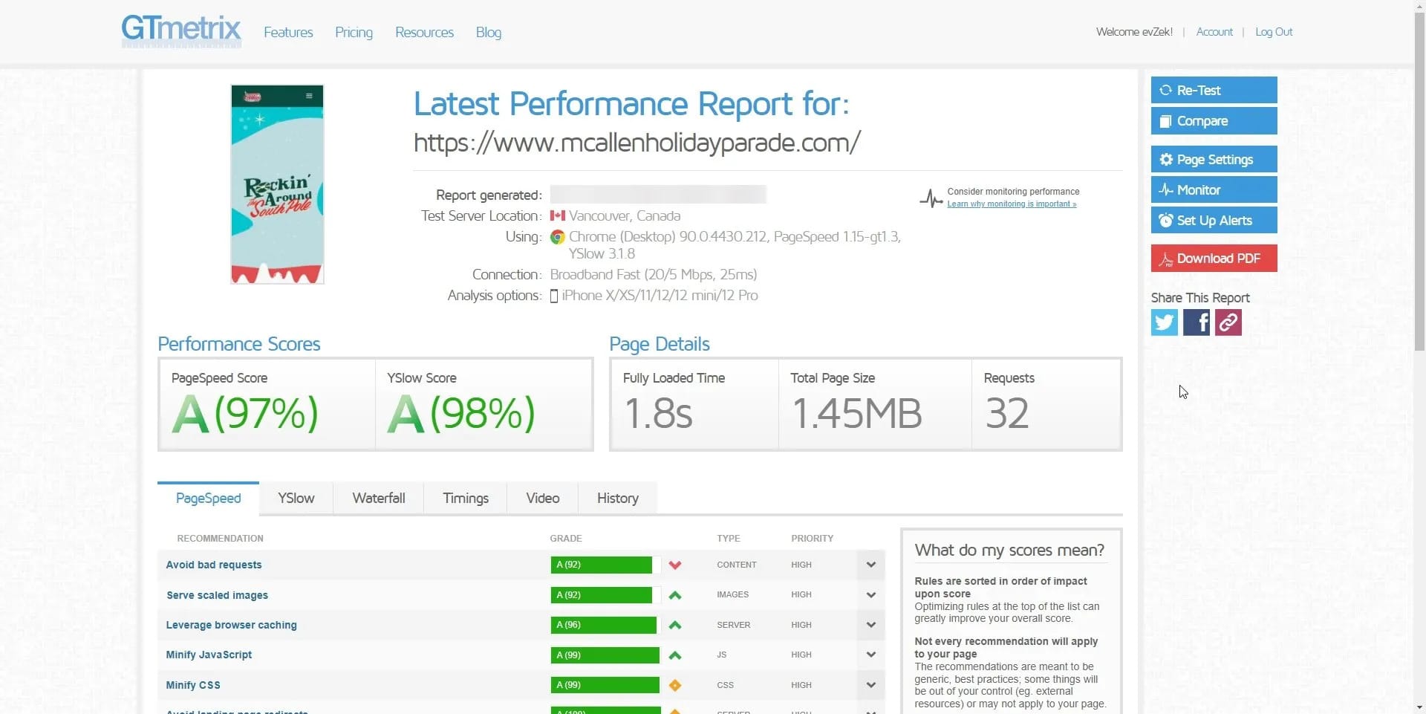Click the Set Up Alerts button
This screenshot has height=714, width=1426.
[1214, 221]
